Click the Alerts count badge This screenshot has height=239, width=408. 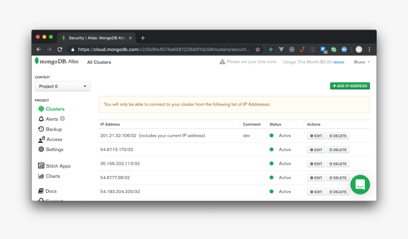pos(62,119)
